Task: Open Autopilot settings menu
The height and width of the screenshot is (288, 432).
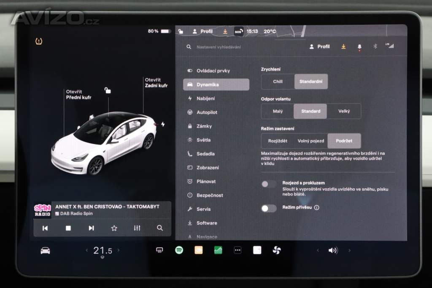Action: point(207,112)
